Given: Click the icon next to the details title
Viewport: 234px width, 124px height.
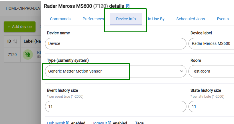Looking at the screenshot, I should pos(128,6).
